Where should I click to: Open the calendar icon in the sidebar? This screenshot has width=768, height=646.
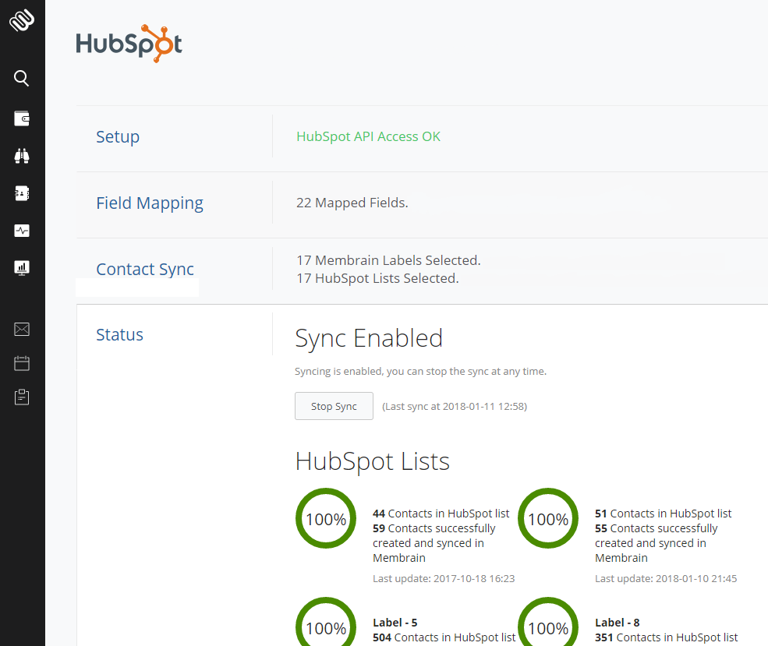[x=22, y=363]
